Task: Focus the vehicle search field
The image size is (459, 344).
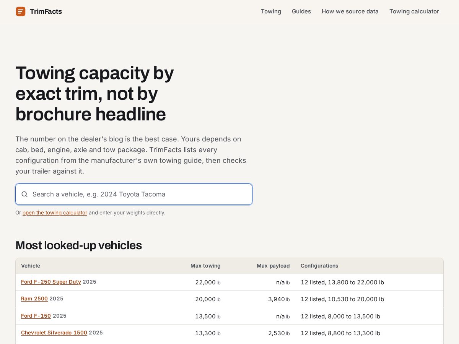Action: pos(134,194)
